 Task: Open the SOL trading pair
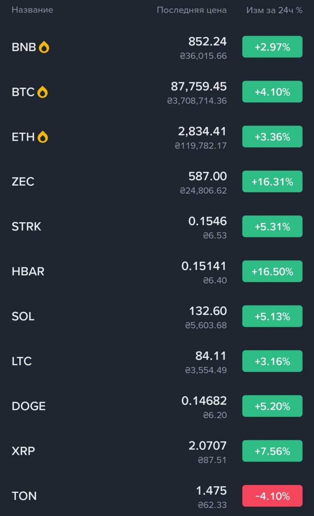[23, 316]
